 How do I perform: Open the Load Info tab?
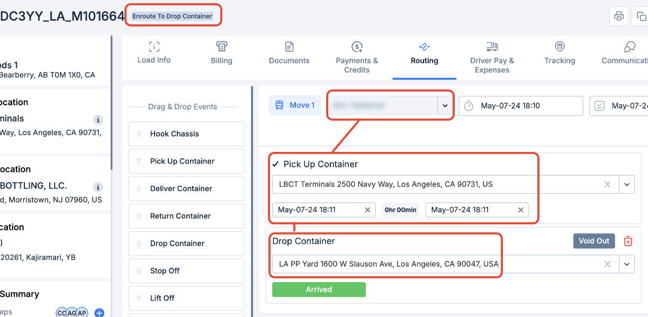pyautogui.click(x=154, y=53)
